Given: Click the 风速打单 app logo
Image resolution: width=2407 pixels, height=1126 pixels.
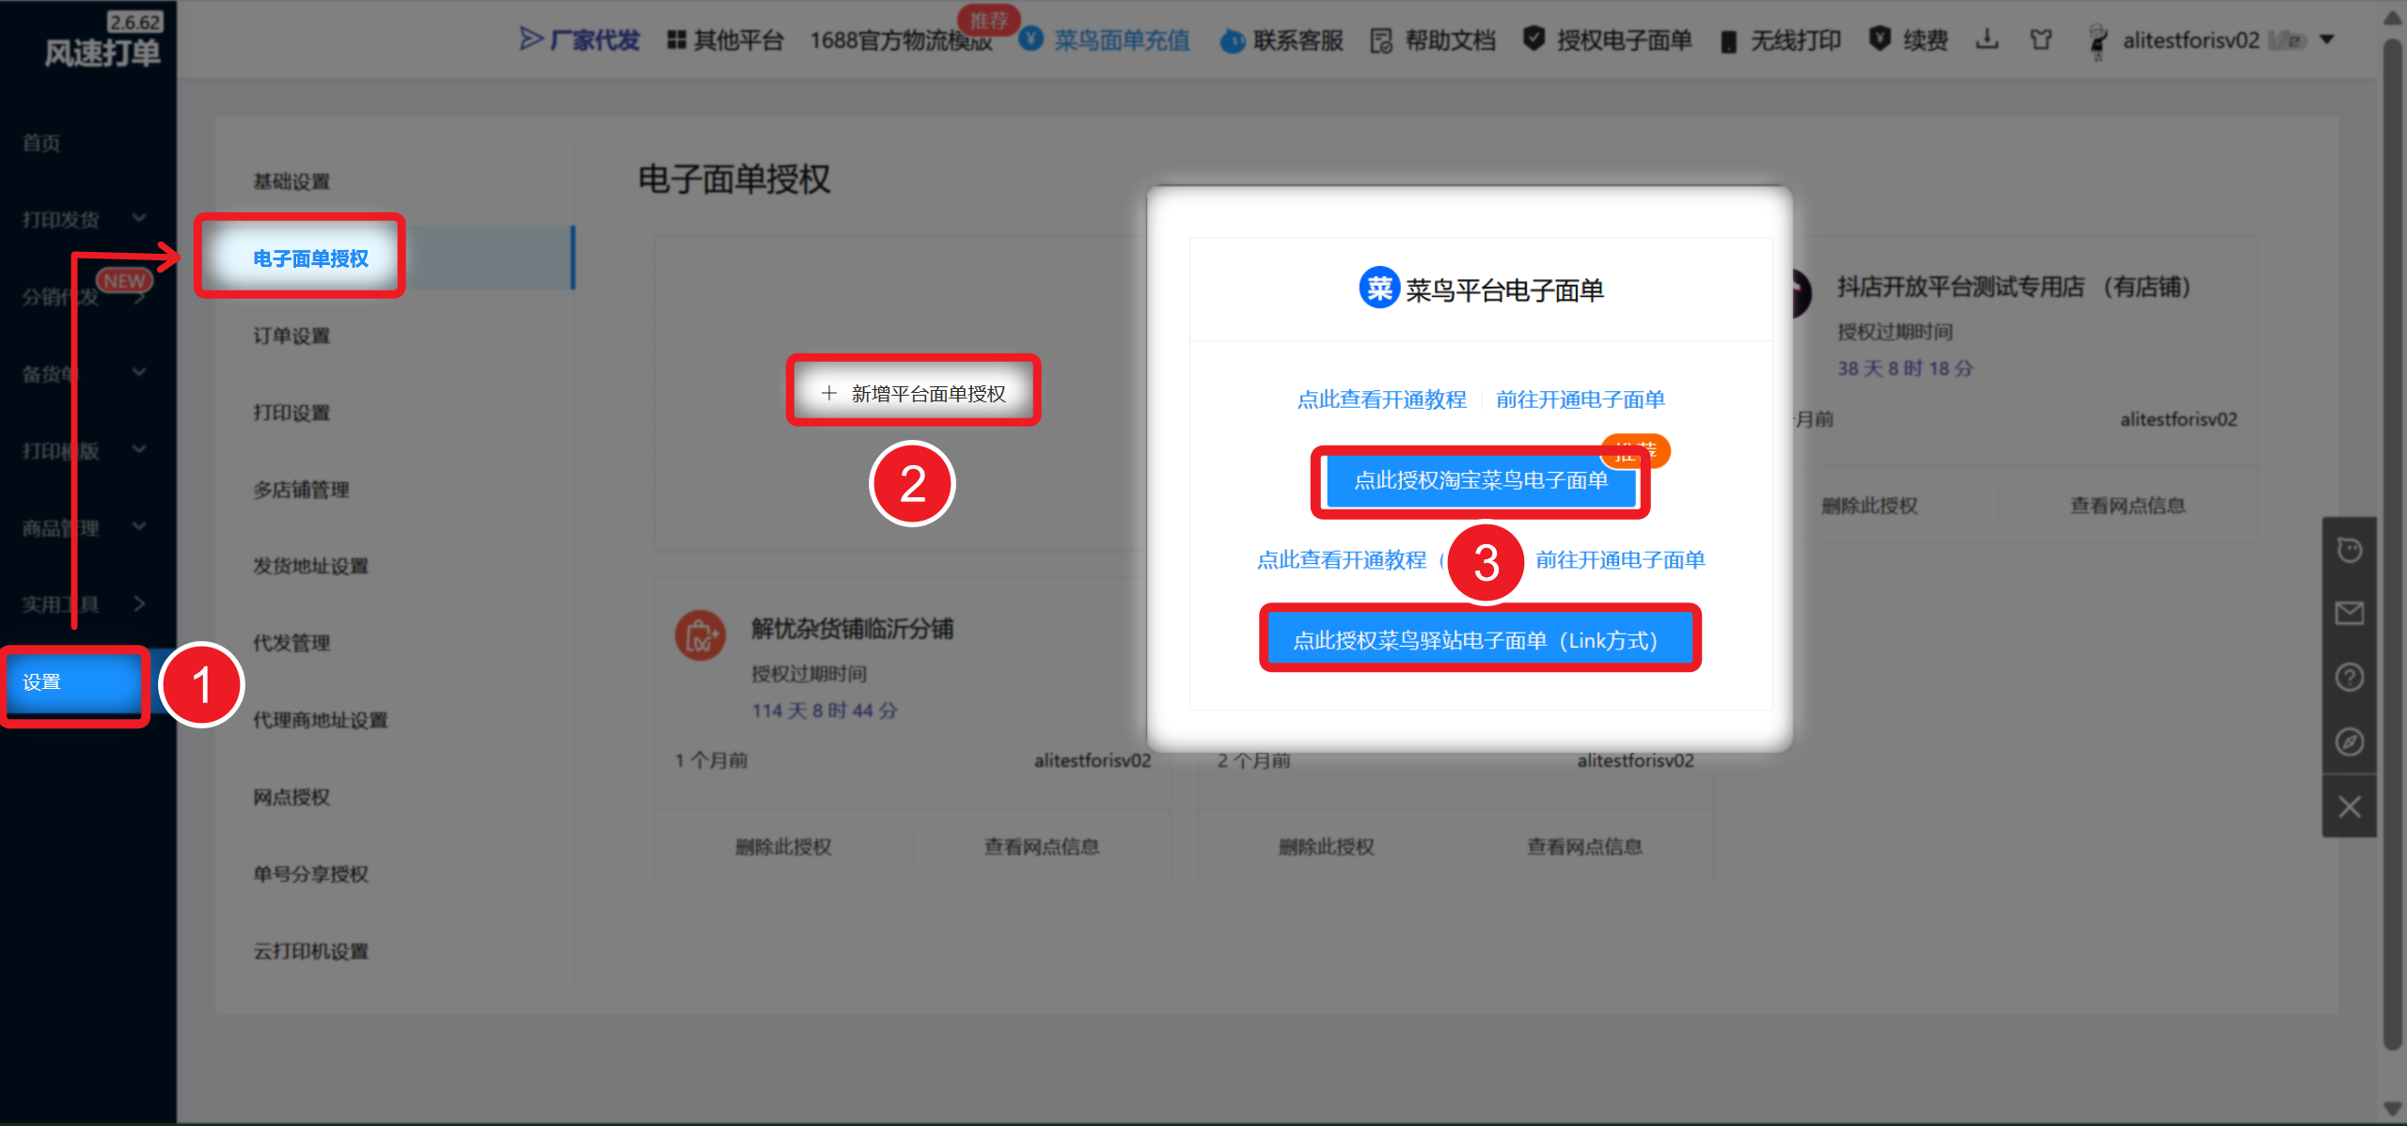Looking at the screenshot, I should (103, 53).
